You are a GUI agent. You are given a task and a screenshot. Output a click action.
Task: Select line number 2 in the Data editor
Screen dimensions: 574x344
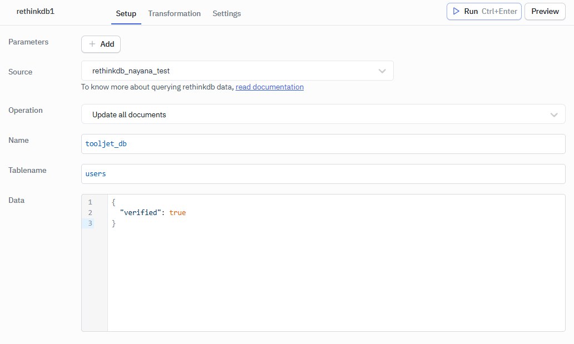[x=90, y=212]
